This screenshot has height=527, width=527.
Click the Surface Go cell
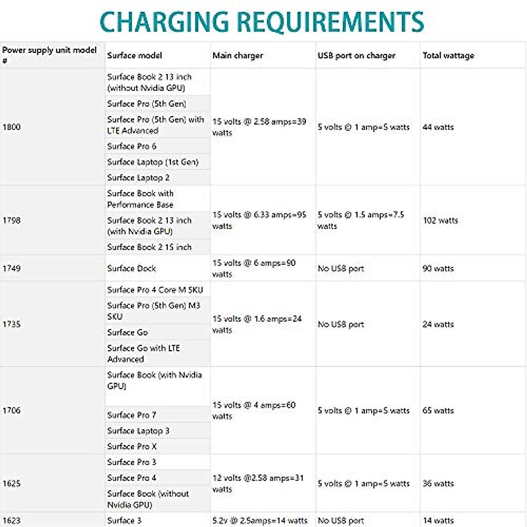point(127,332)
